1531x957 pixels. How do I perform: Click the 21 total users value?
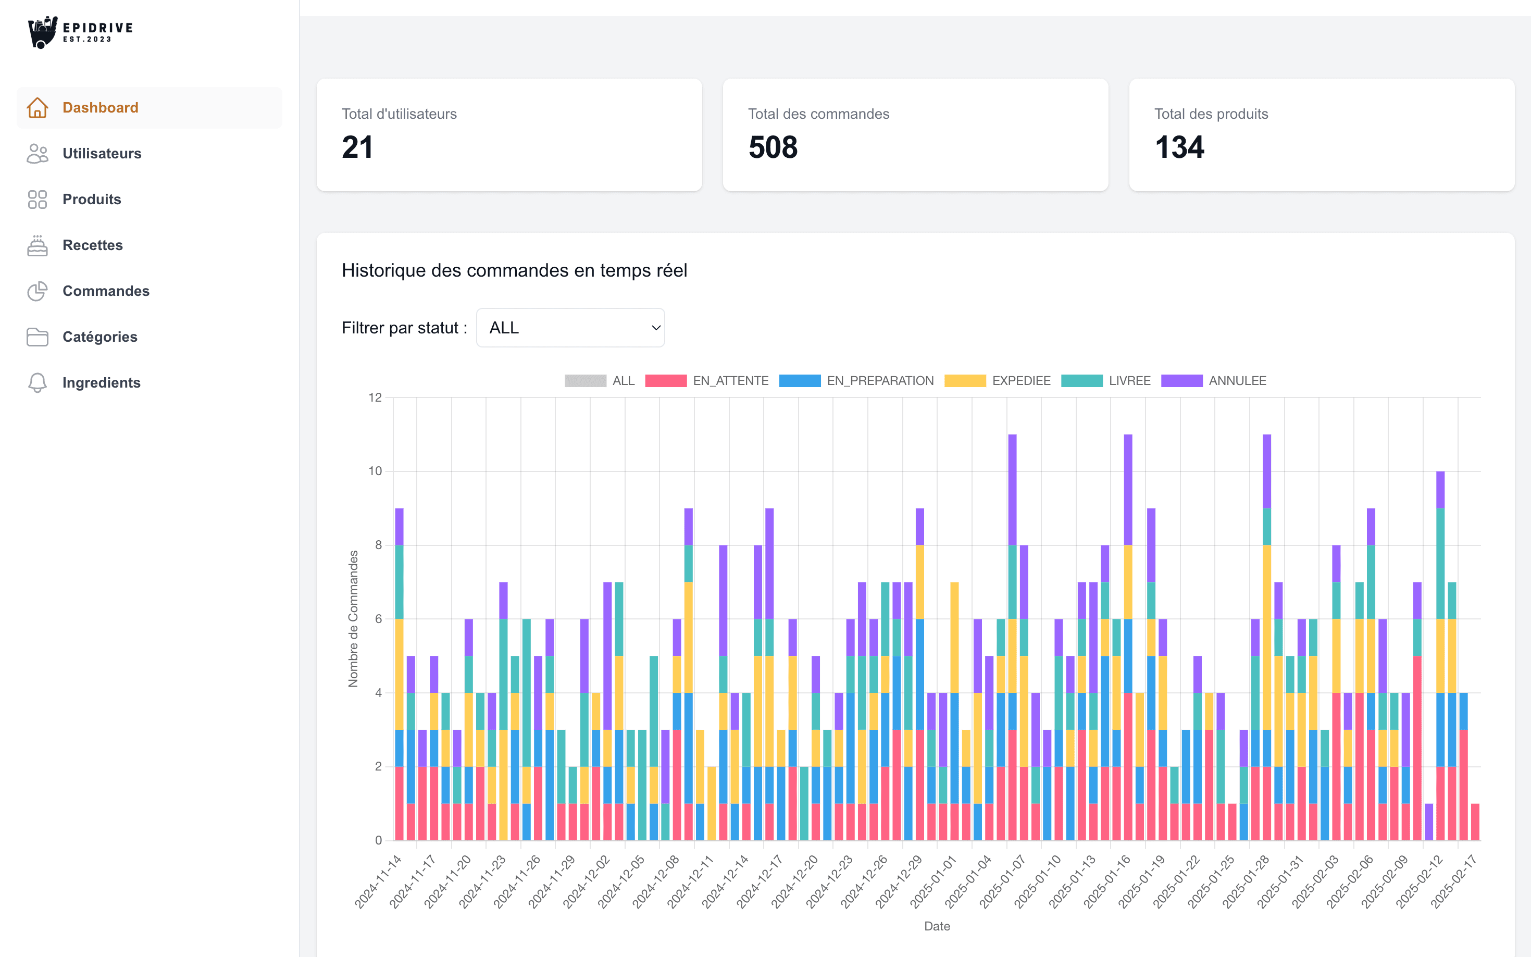pyautogui.click(x=357, y=147)
